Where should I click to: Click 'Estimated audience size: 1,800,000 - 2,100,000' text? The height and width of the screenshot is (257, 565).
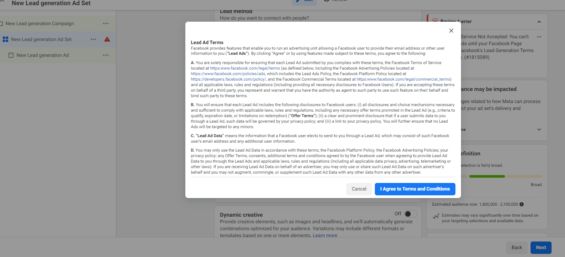tap(475, 204)
